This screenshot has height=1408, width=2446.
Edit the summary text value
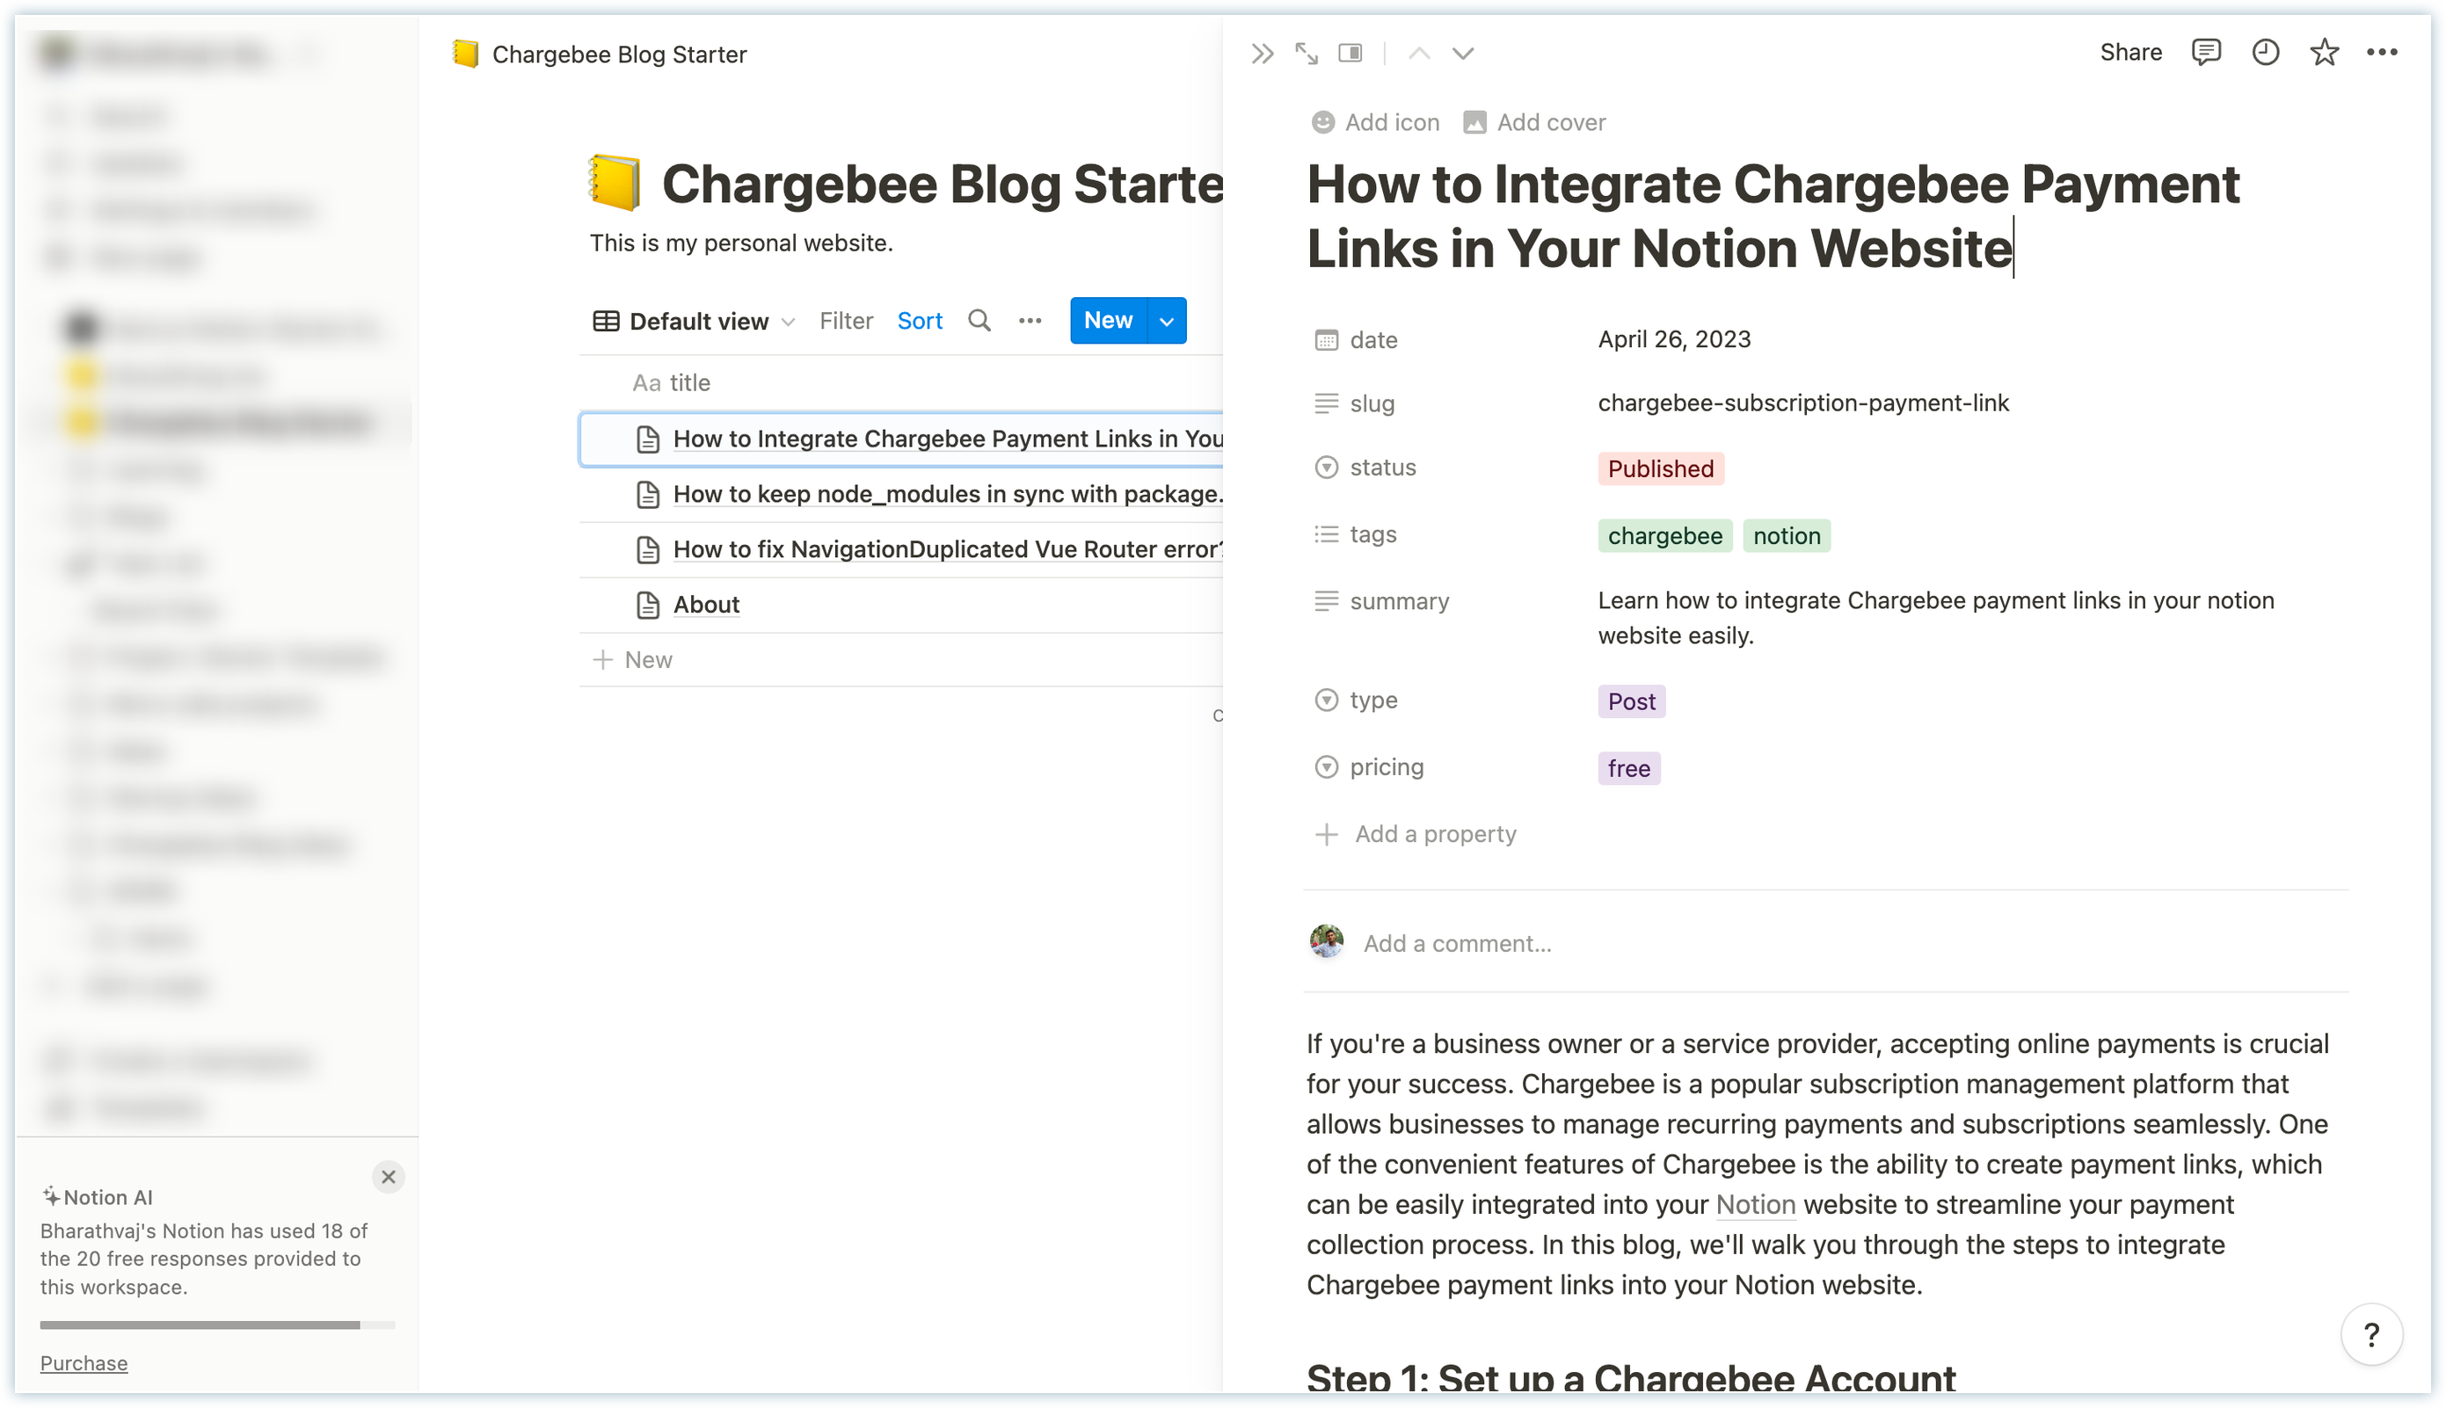coord(1934,618)
